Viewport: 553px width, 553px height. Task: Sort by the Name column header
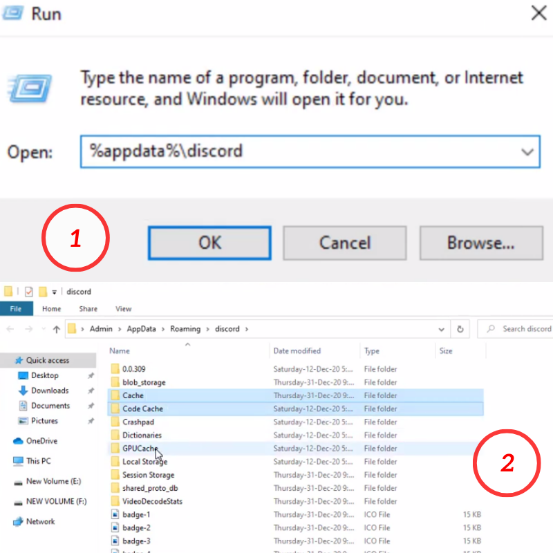pos(119,351)
